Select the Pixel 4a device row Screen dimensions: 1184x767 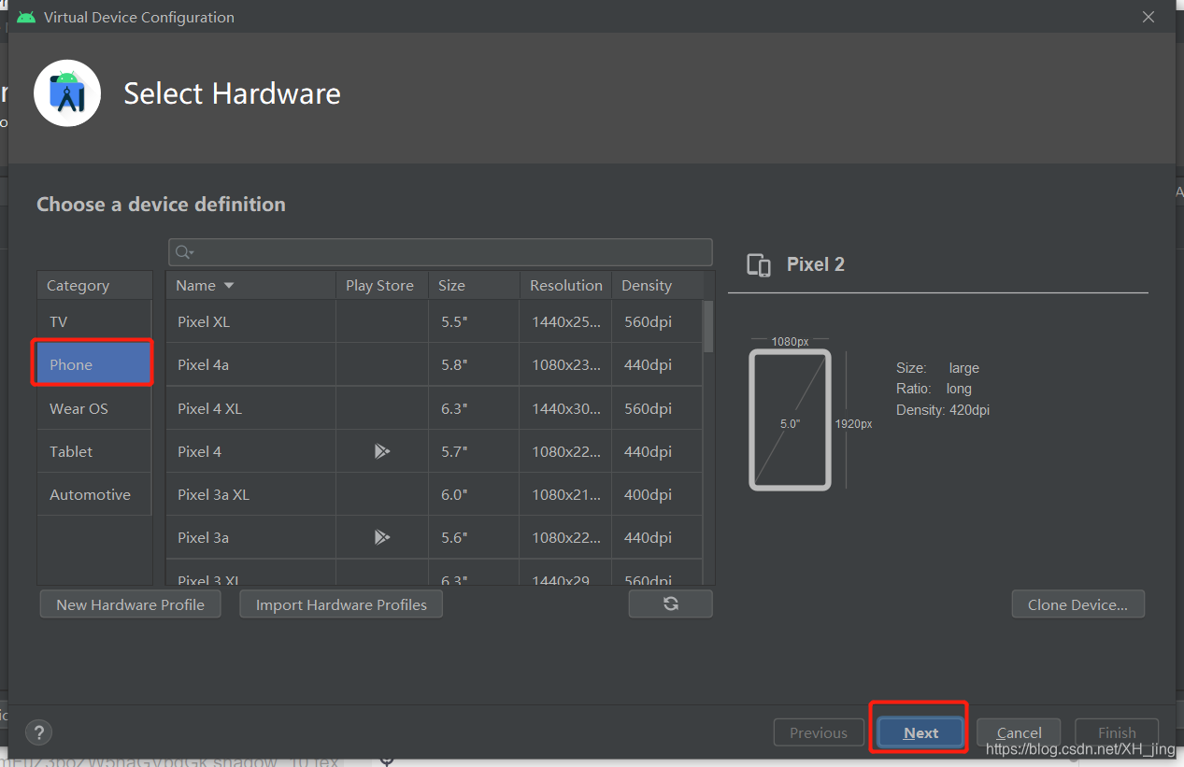click(435, 364)
